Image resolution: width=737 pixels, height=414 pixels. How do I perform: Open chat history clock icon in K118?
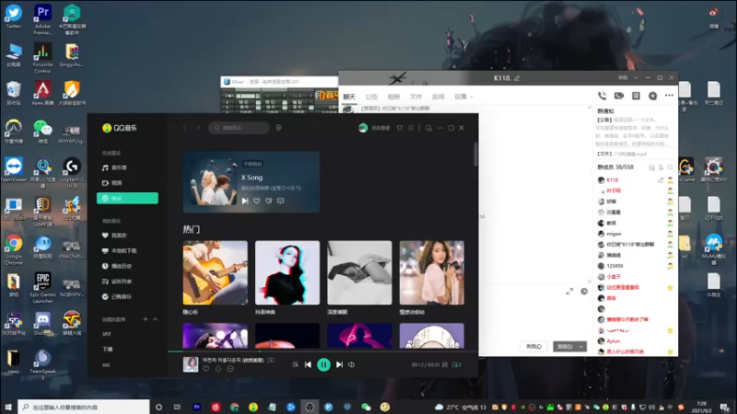pos(584,292)
